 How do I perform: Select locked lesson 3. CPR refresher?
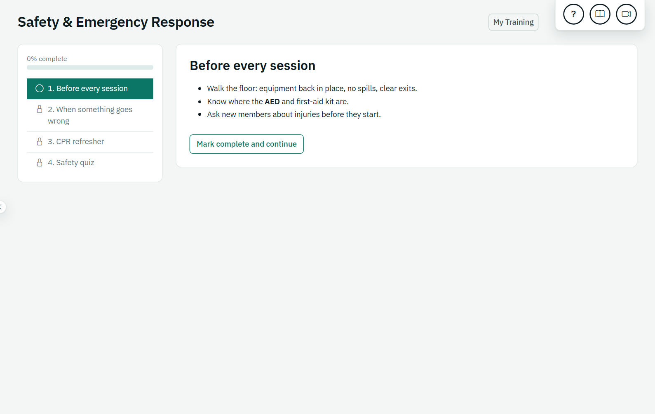(x=90, y=142)
